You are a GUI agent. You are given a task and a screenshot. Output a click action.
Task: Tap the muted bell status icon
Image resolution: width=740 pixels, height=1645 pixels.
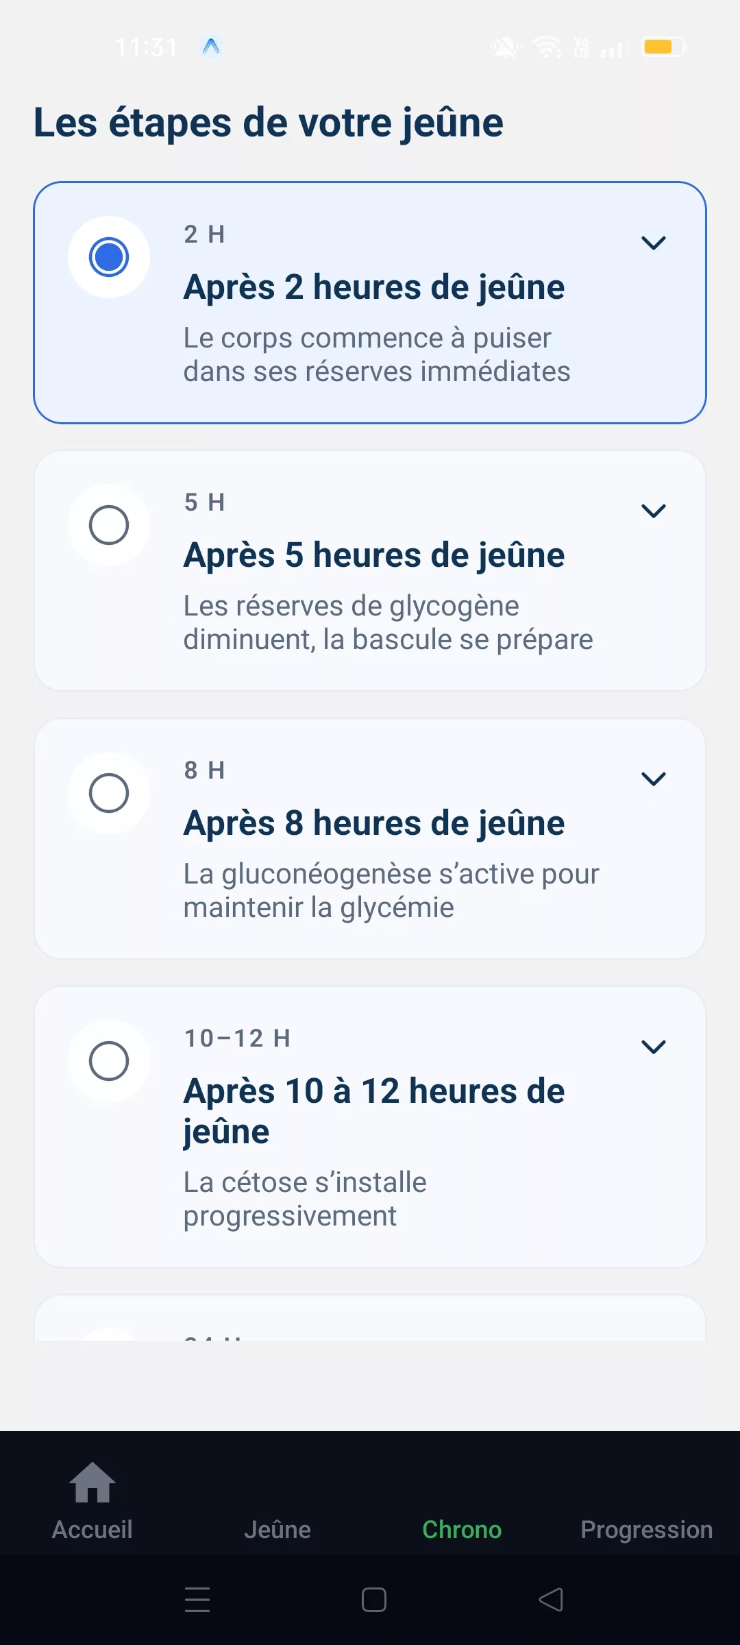pos(506,47)
